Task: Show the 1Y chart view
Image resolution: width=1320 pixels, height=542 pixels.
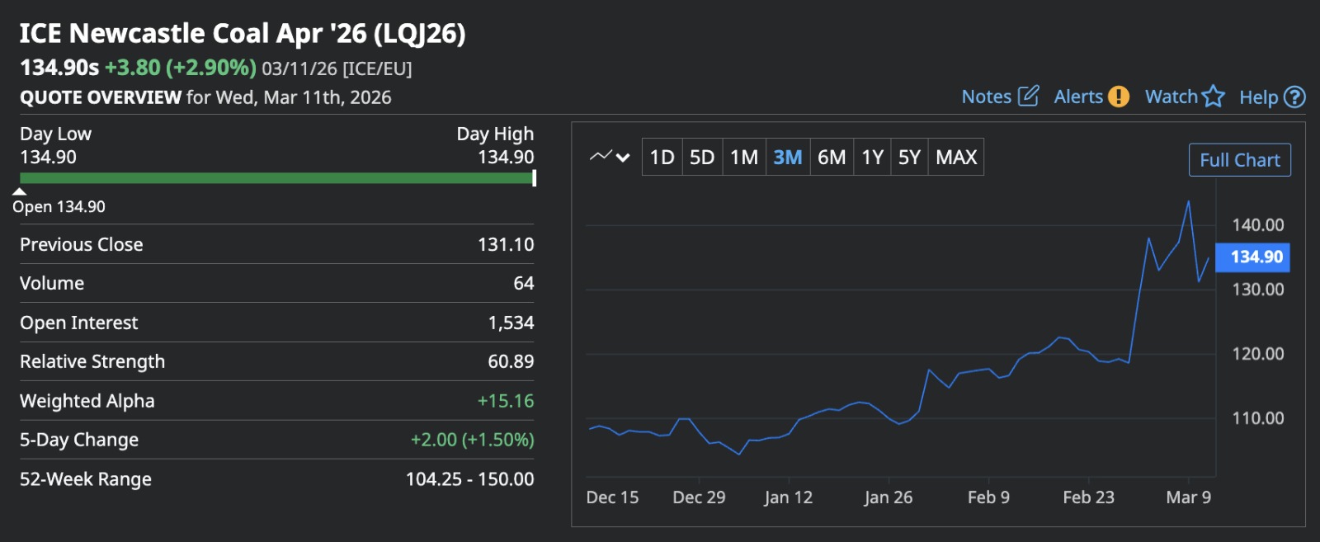Action: 872,157
